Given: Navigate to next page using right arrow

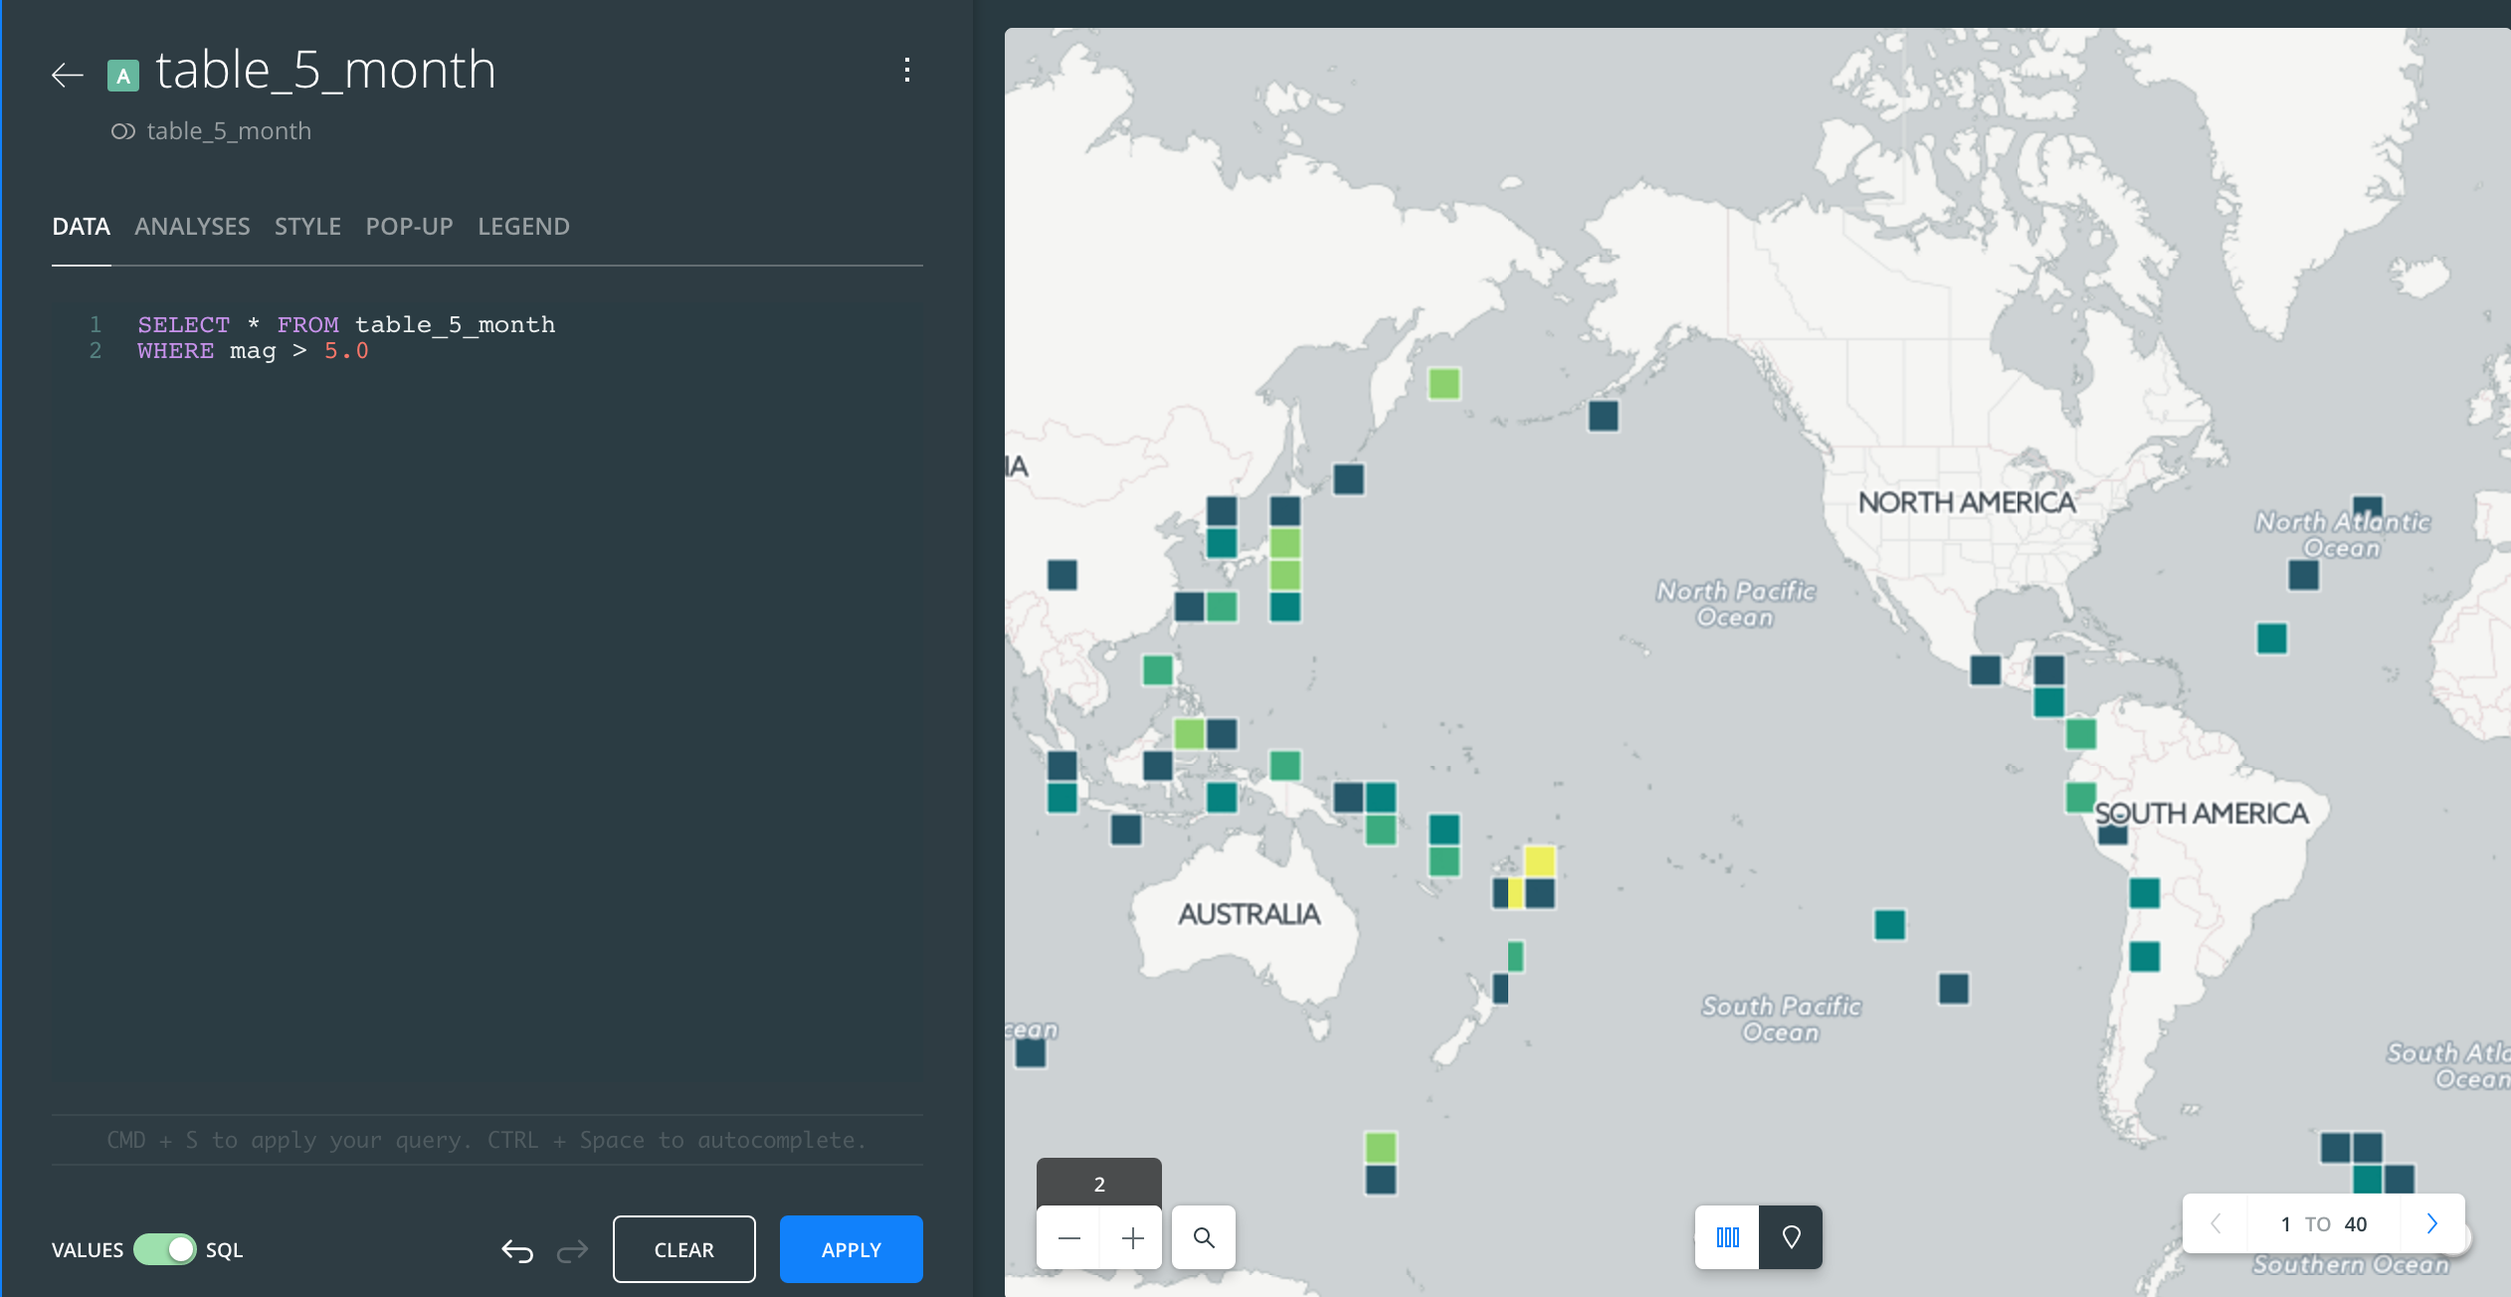Looking at the screenshot, I should (2431, 1224).
